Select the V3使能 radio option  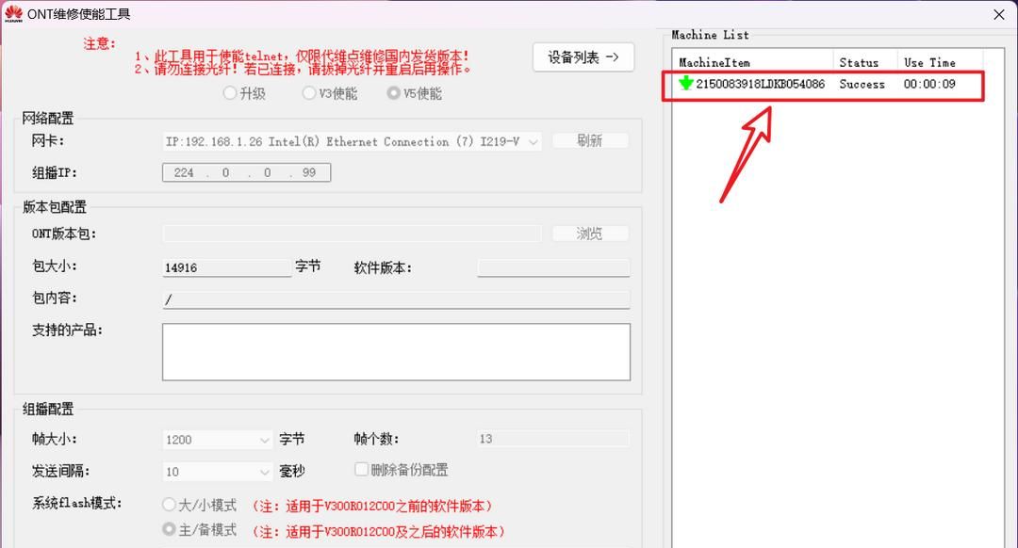click(309, 92)
